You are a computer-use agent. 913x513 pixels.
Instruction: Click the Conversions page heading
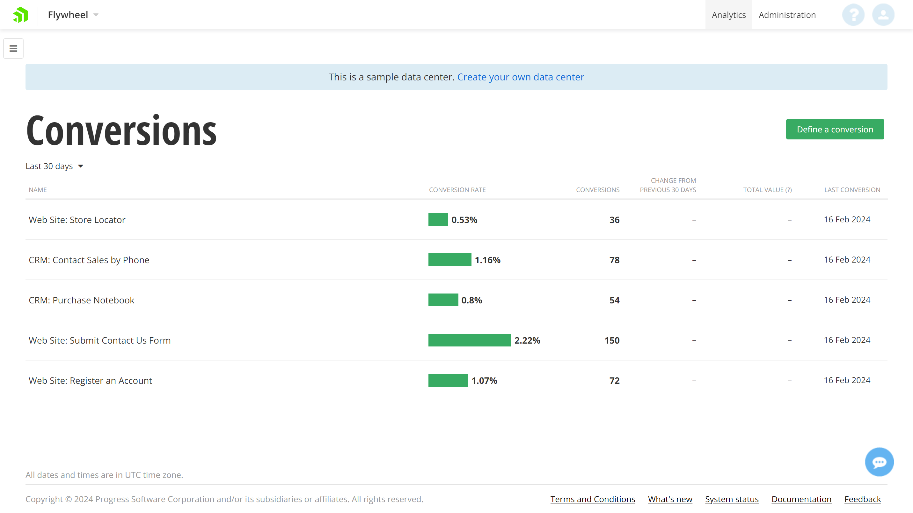[x=121, y=130]
